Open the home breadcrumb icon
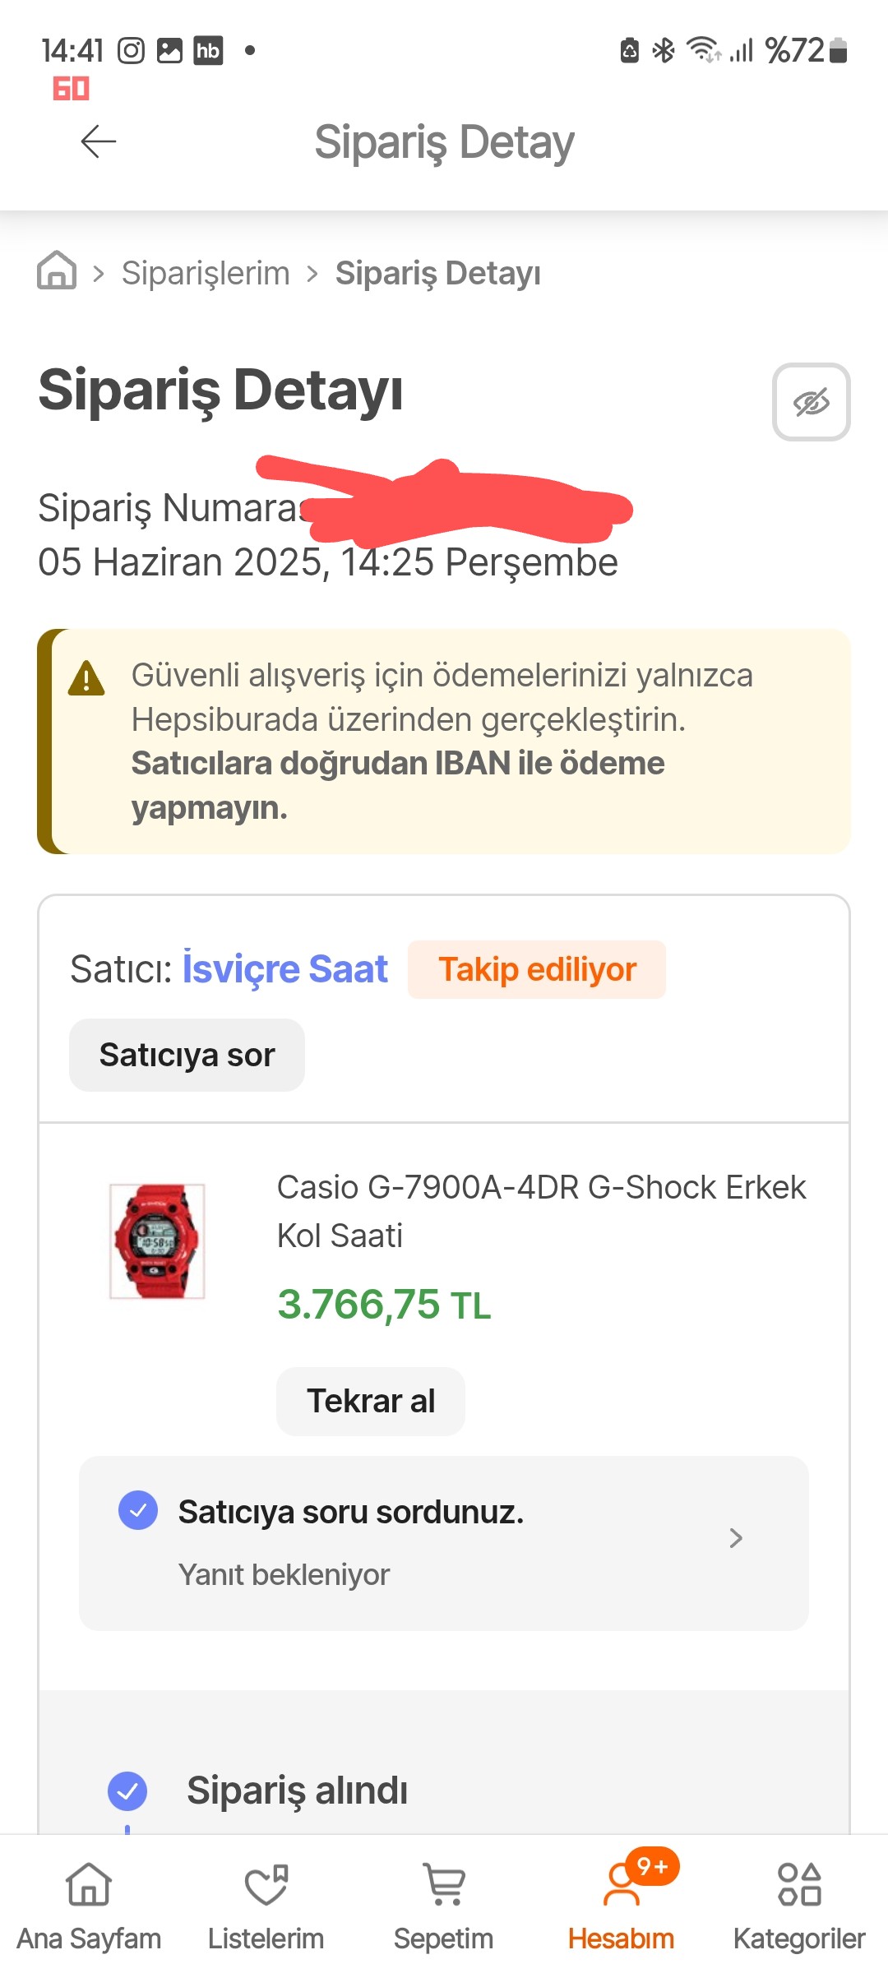The height and width of the screenshot is (1973, 888). [57, 270]
